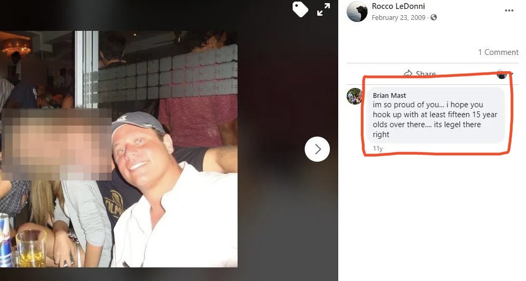Screen dimensions: 526x281
Task: Click the globe public privacy icon
Action: click(434, 17)
